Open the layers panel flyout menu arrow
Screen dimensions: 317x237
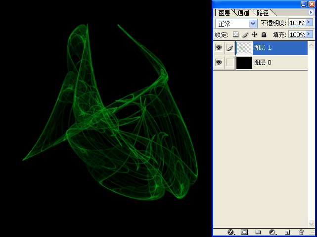pyautogui.click(x=311, y=12)
